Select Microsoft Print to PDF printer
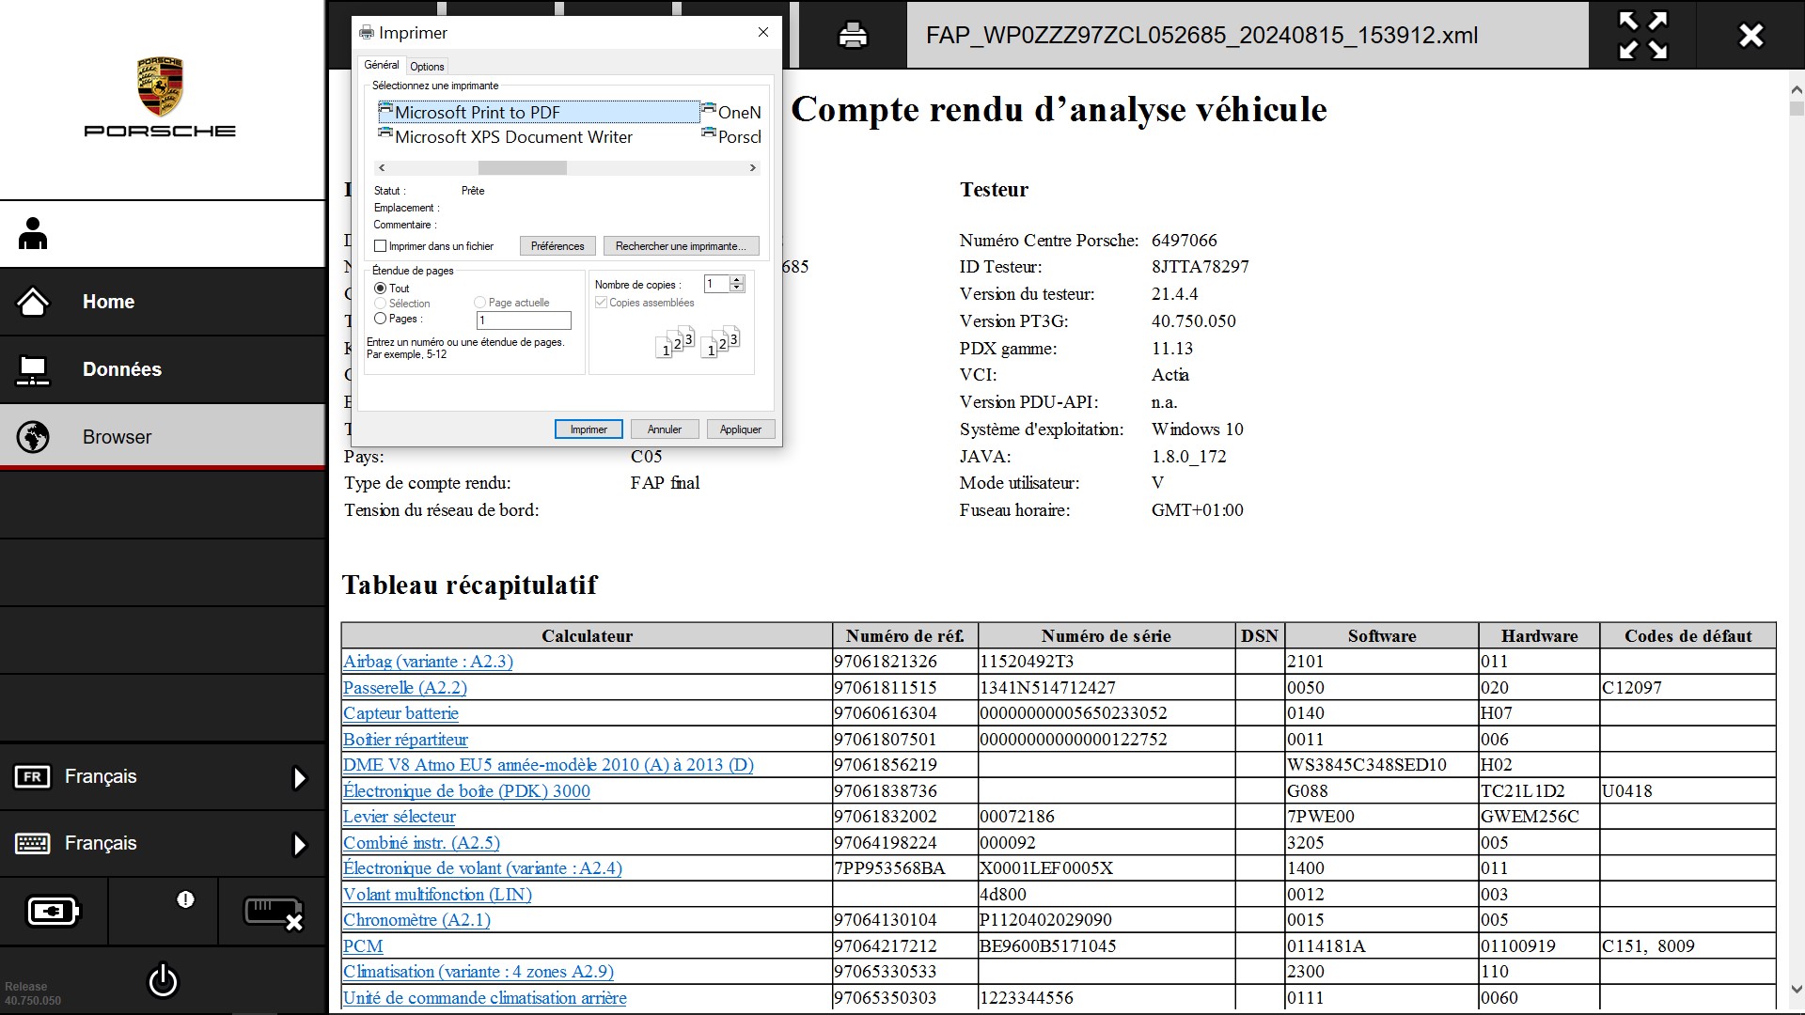The height and width of the screenshot is (1015, 1805). point(539,112)
